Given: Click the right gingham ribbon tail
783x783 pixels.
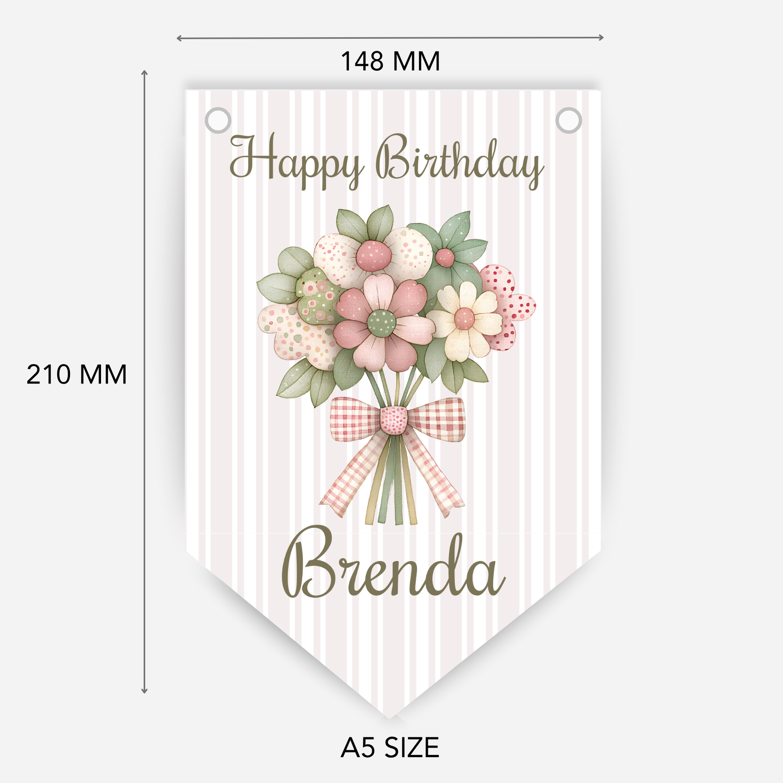Looking at the screenshot, I should click(x=433, y=474).
